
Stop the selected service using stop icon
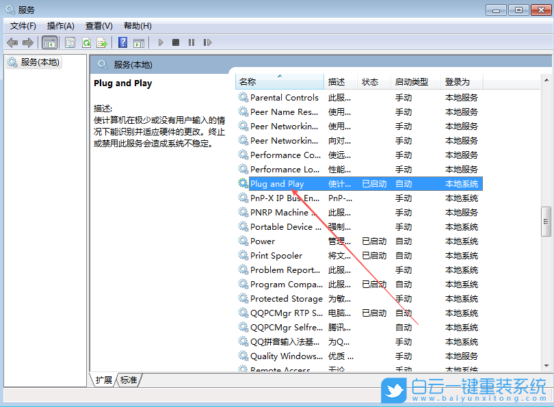(x=176, y=42)
